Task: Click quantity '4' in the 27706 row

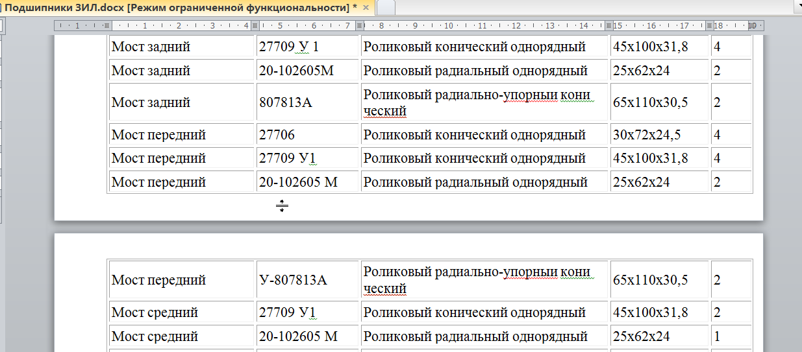Action: point(717,135)
